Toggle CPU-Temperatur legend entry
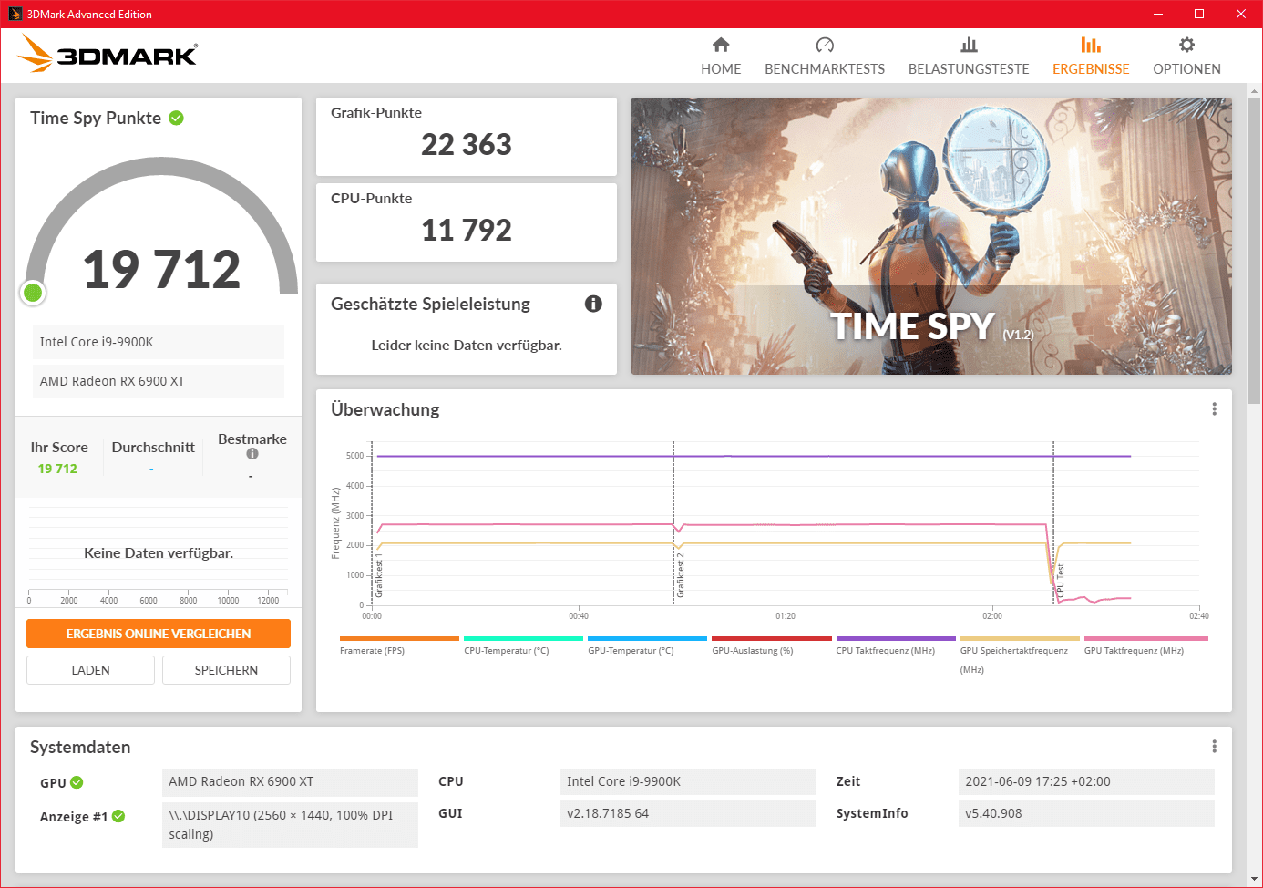This screenshot has width=1263, height=888. pos(523,645)
